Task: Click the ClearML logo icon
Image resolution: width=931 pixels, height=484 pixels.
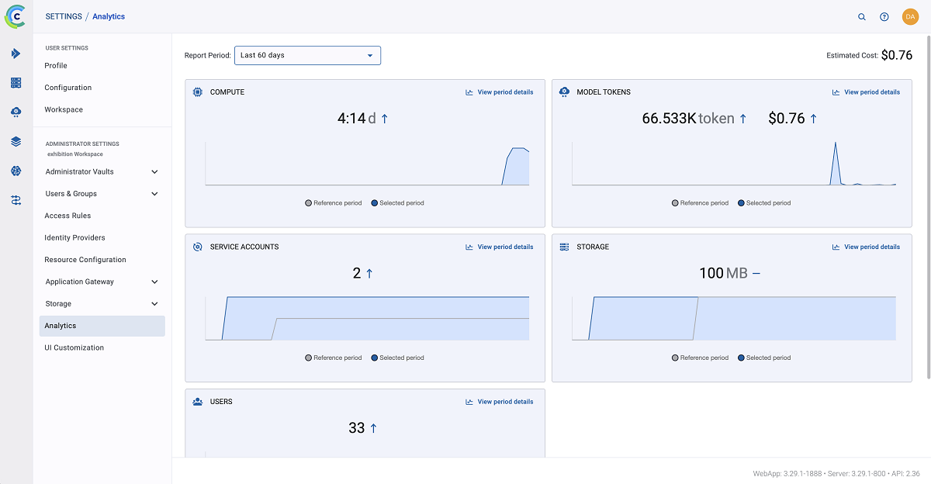Action: 16,16
